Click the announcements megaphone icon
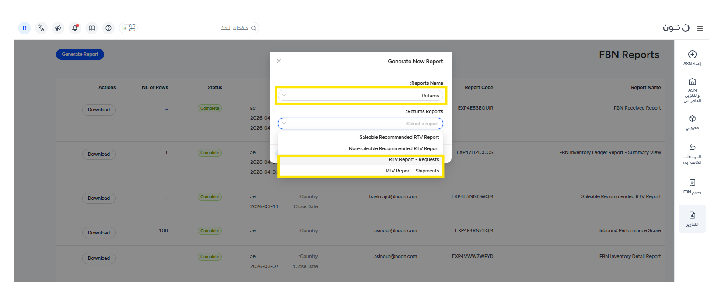Screen dimensions: 711x282 tap(58, 28)
